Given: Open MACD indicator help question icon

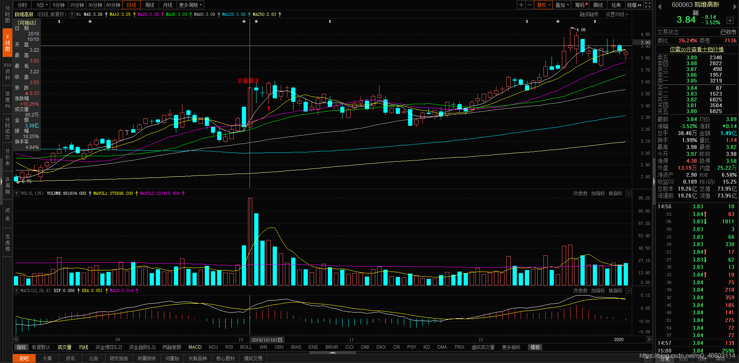Looking at the screenshot, I should pos(17,290).
